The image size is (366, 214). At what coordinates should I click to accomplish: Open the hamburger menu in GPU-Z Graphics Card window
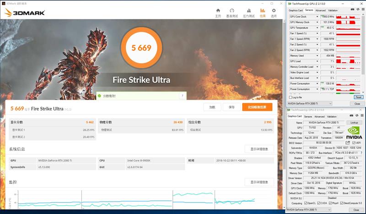[362, 115]
